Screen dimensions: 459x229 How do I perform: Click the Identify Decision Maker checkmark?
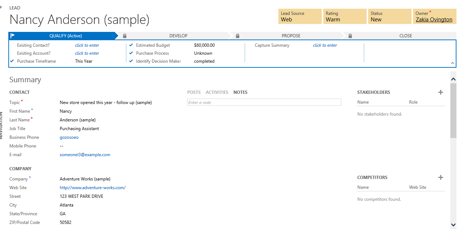coord(131,61)
